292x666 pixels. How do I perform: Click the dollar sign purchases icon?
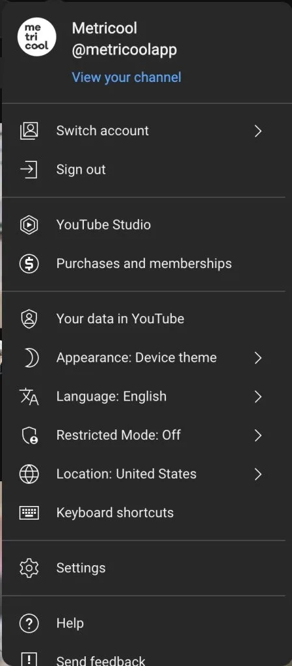pyautogui.click(x=29, y=264)
